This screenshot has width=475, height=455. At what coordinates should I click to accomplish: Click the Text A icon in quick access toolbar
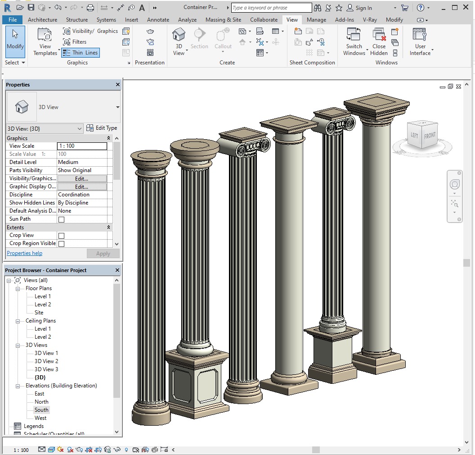tap(142, 8)
